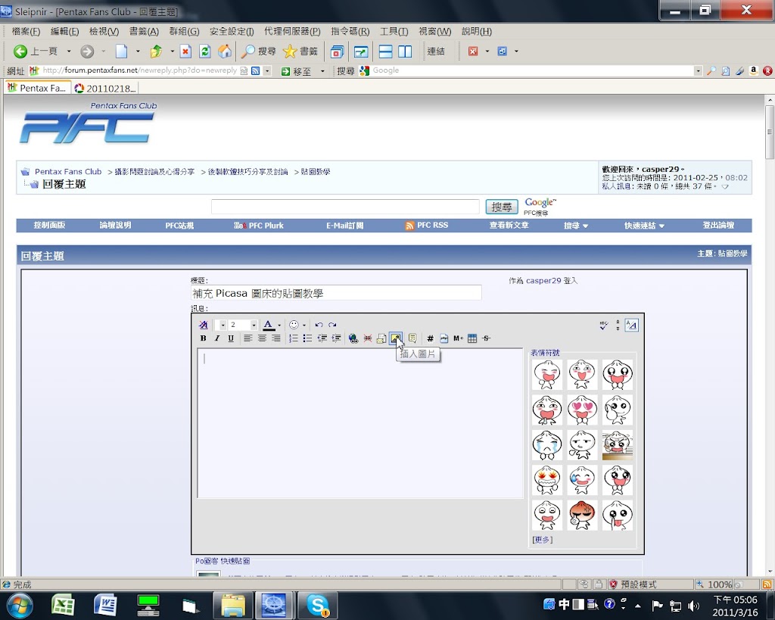
Task: Open the 工具(T) menu
Action: tap(394, 31)
